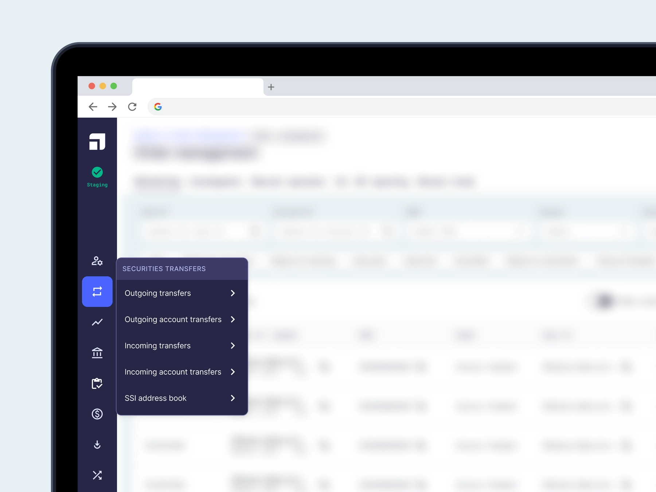Click the app logo in the sidebar

(x=97, y=142)
